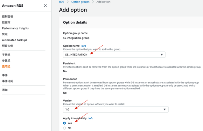This screenshot has height=131, width=203.
Task: Open Performance Insights in sidebar
Action: (15, 28)
